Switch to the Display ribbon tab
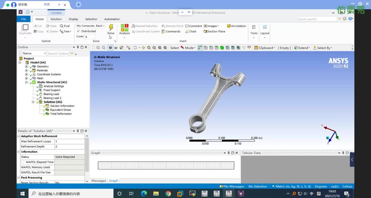The image size is (371, 198). point(73,19)
